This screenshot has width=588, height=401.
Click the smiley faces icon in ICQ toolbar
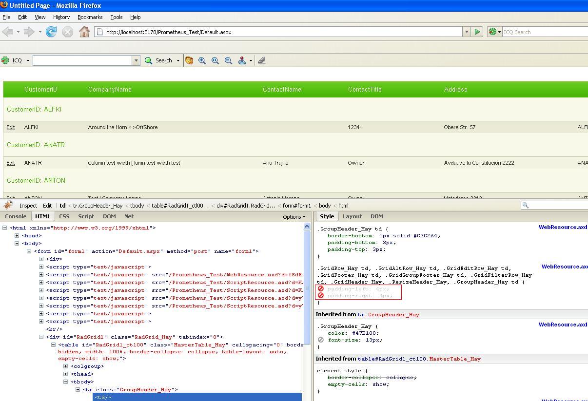[189, 60]
